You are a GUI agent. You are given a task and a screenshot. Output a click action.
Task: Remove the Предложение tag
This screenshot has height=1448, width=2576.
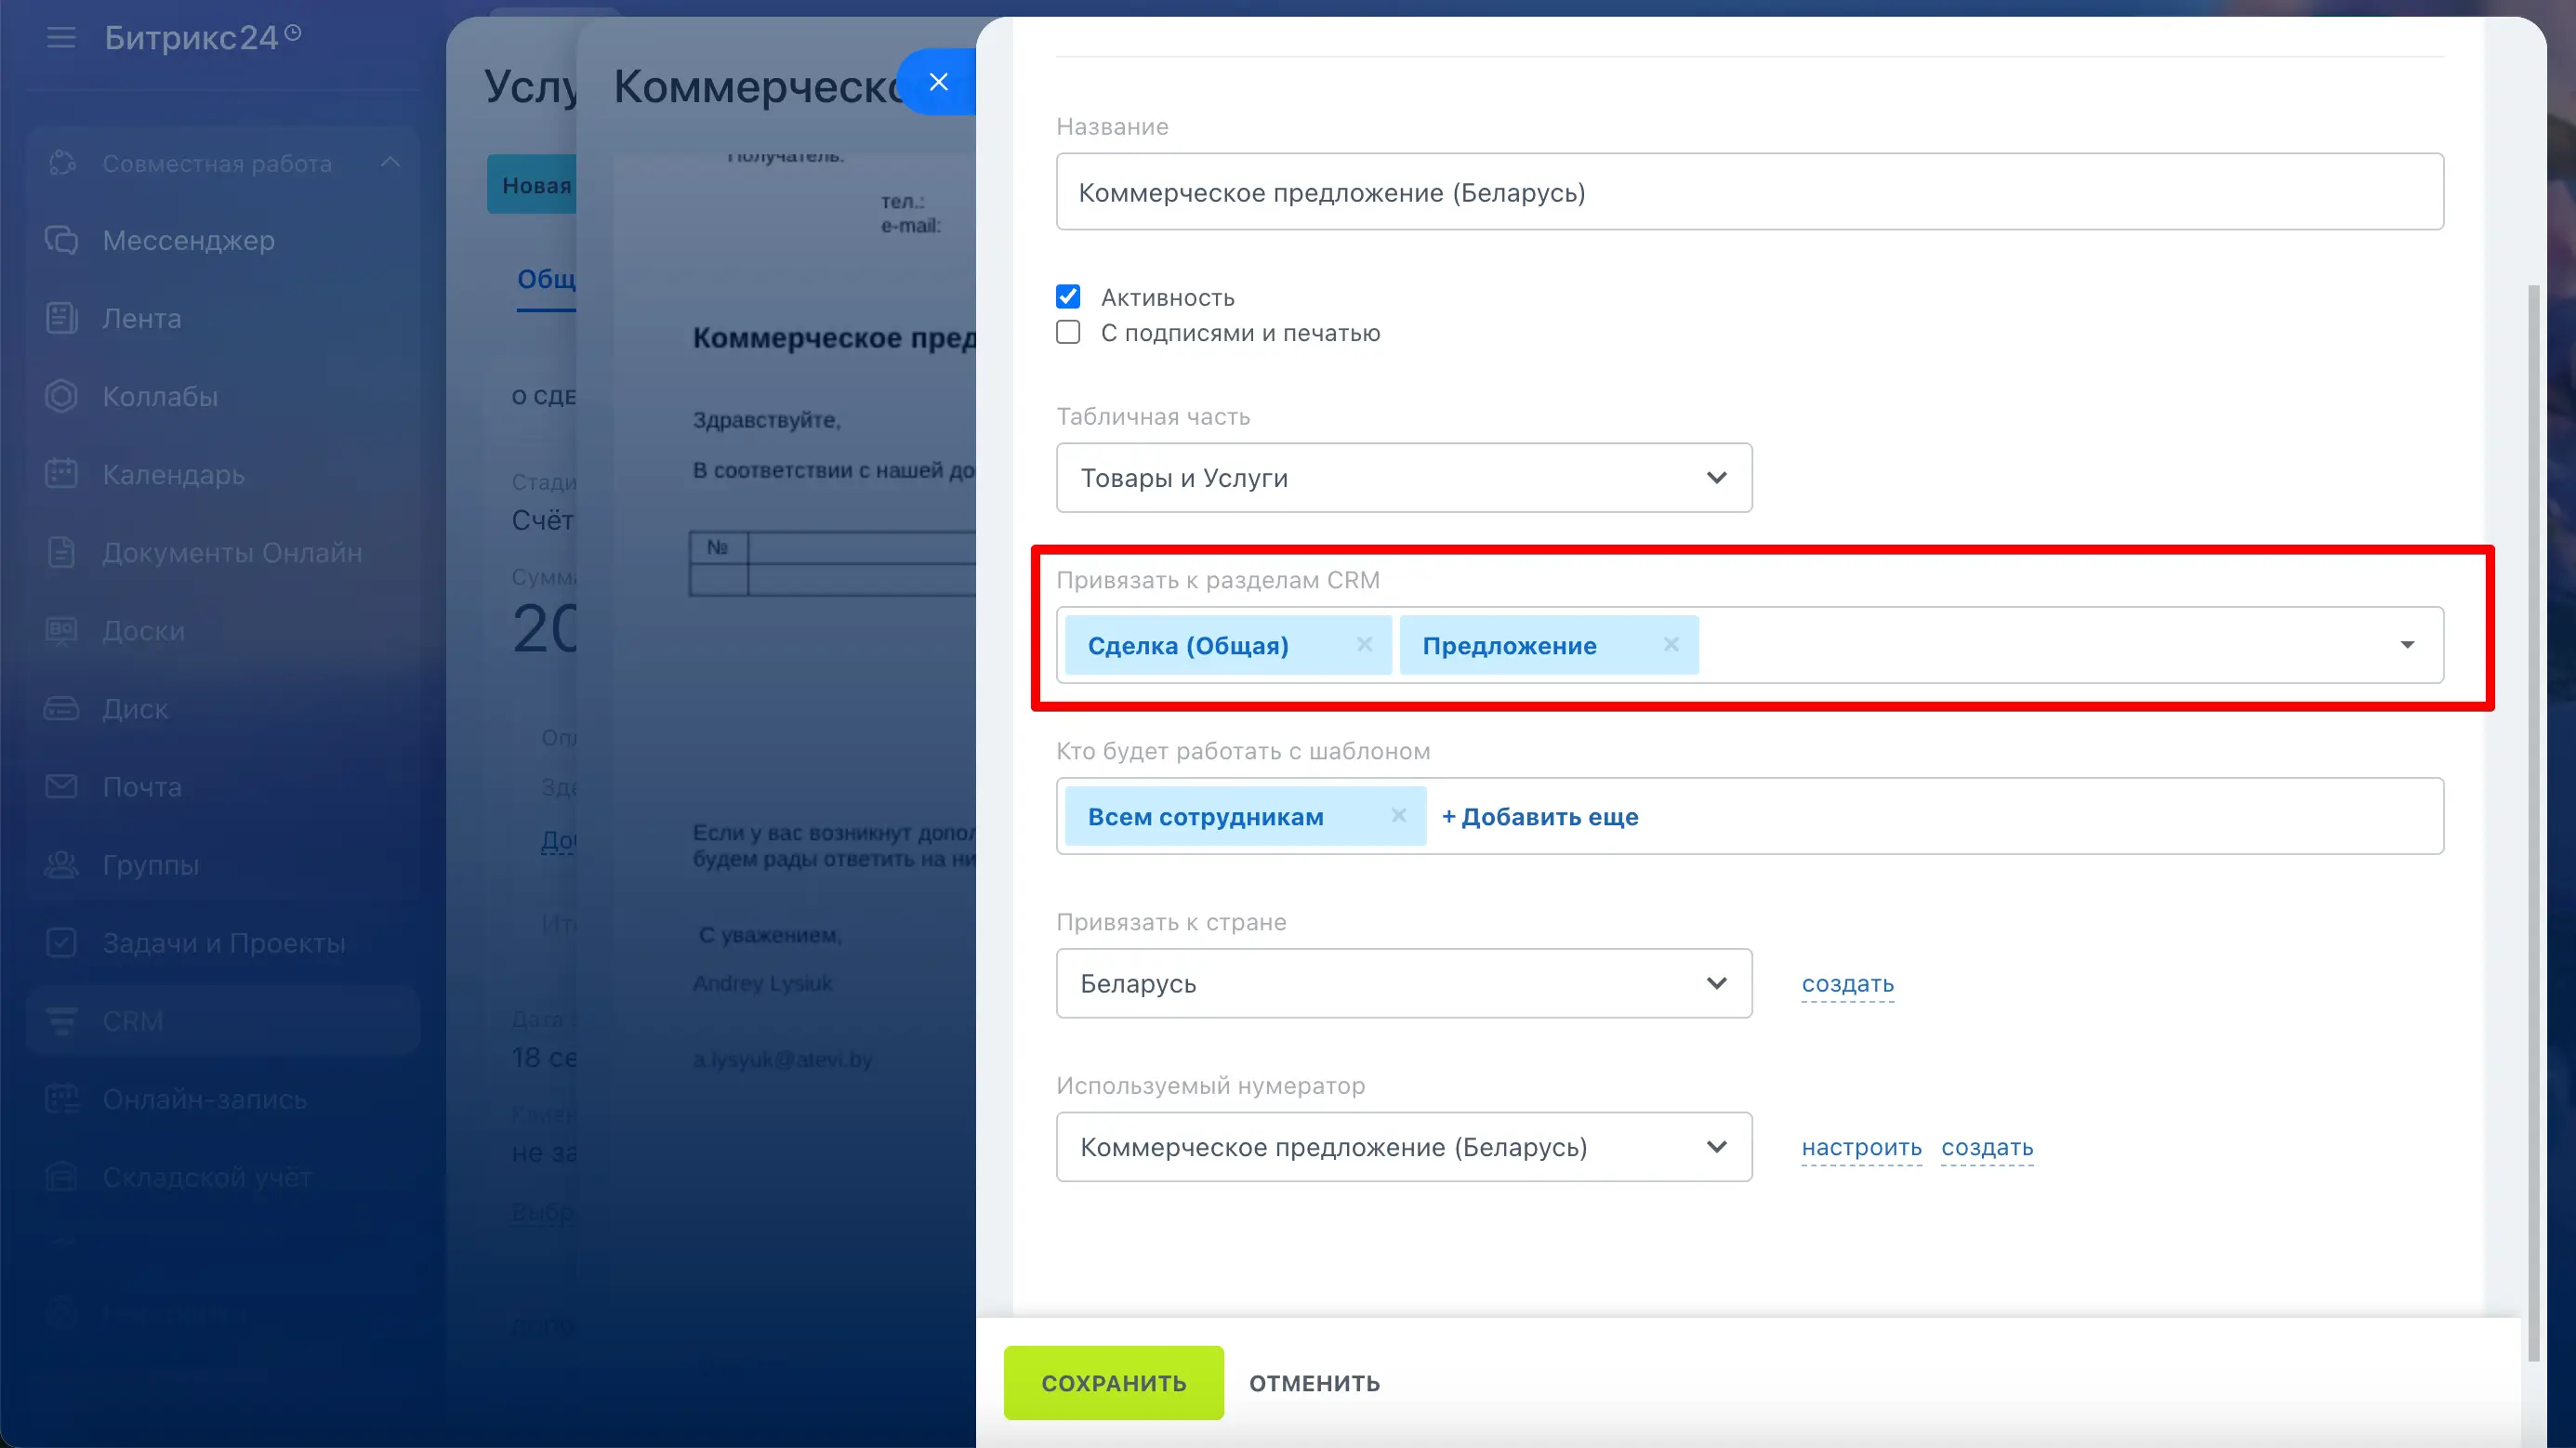[1671, 645]
